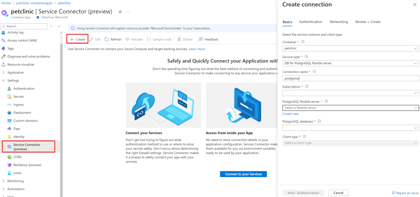Open the Subscription dropdown
The height and width of the screenshot is (197, 420).
pyautogui.click(x=351, y=93)
